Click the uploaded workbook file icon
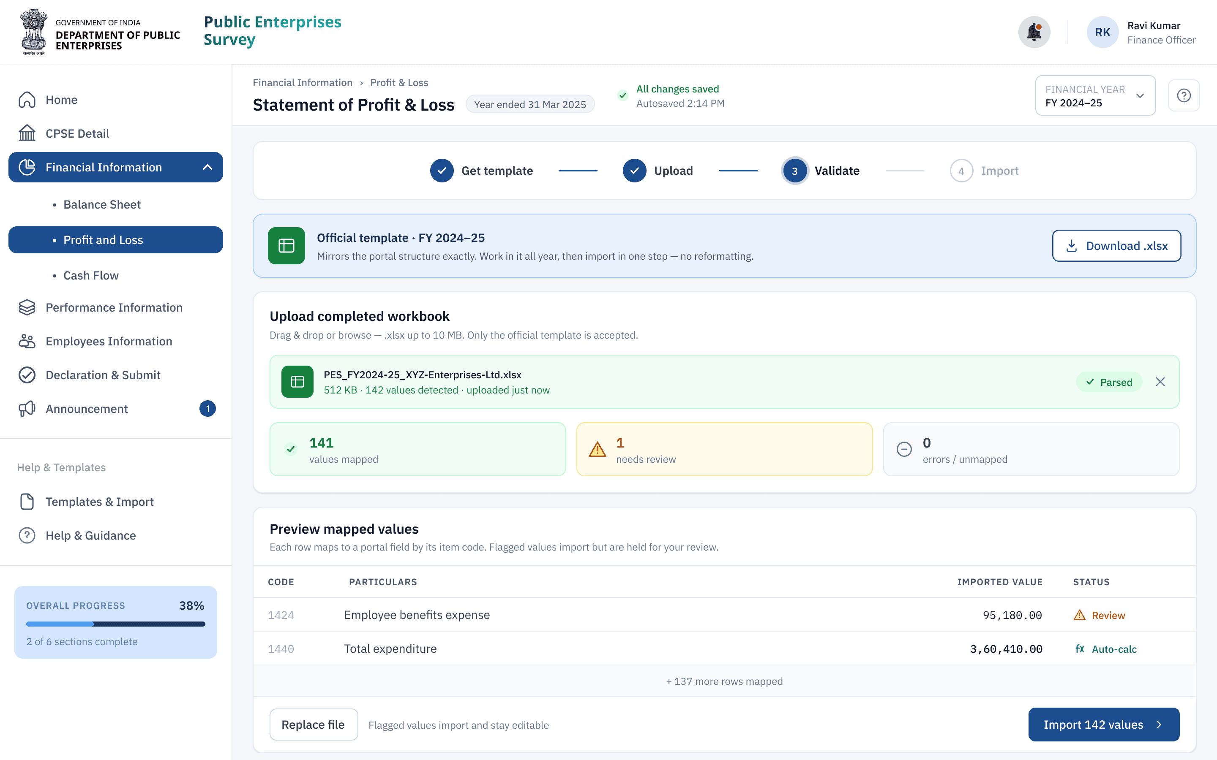The image size is (1217, 760). 297,382
